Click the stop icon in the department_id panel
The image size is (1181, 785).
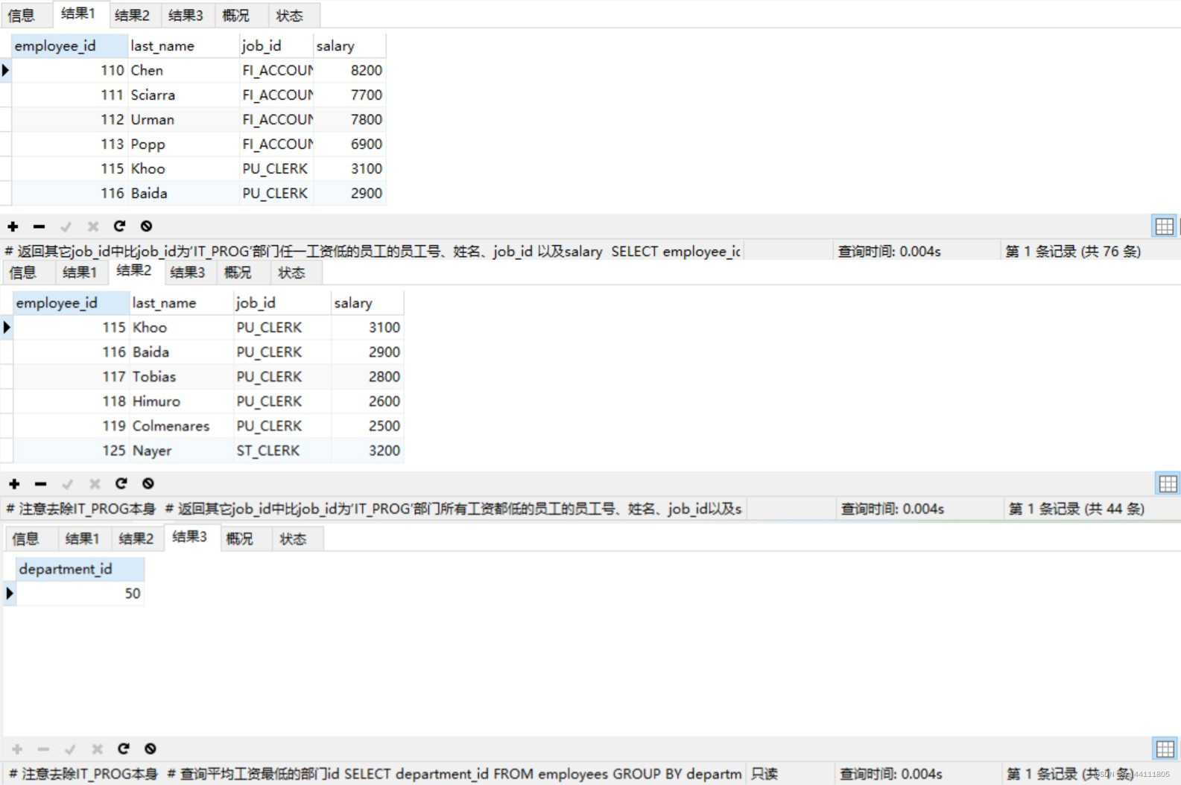tap(151, 749)
